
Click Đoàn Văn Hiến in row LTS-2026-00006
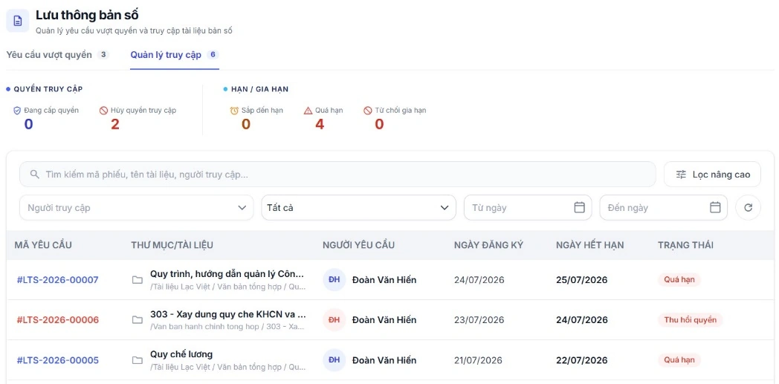384,320
